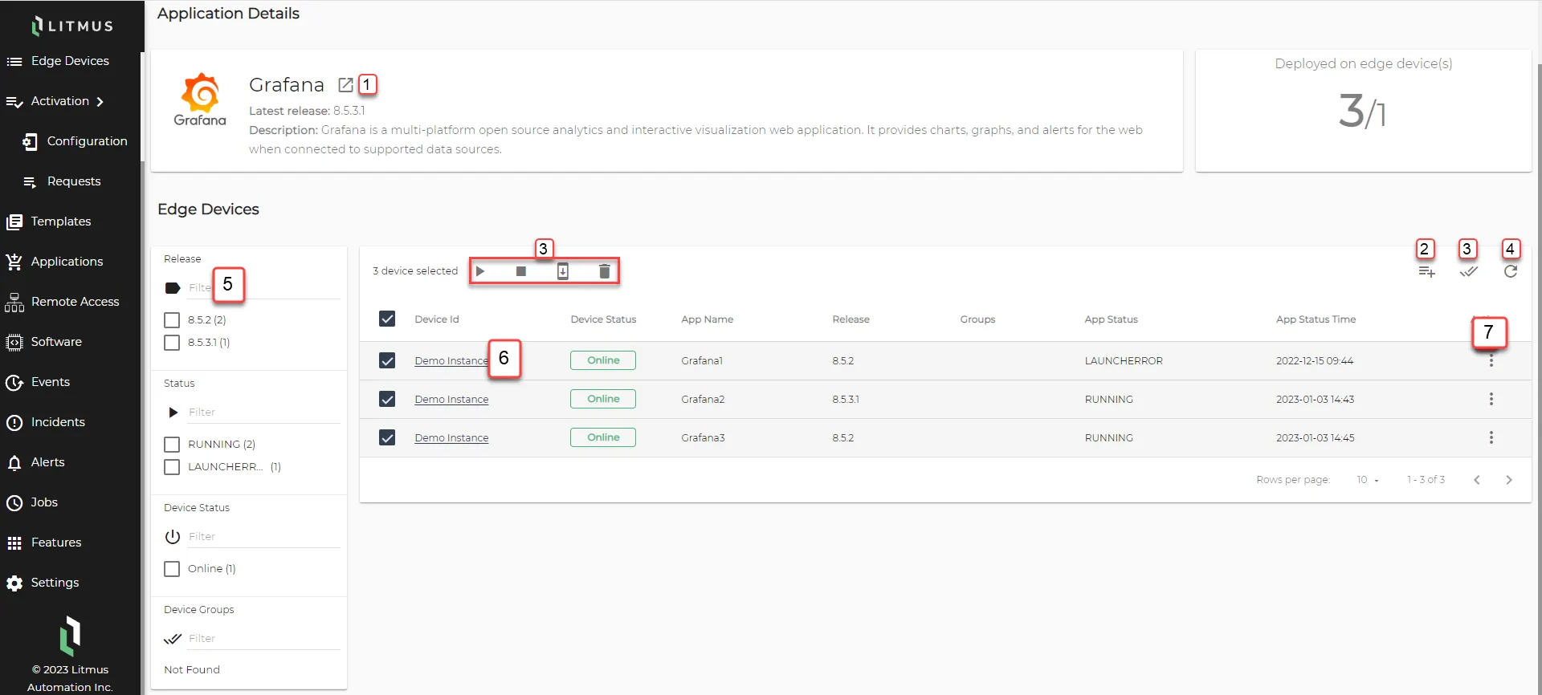
Task: Click the LAUNCHERROR app status cell
Action: point(1124,361)
